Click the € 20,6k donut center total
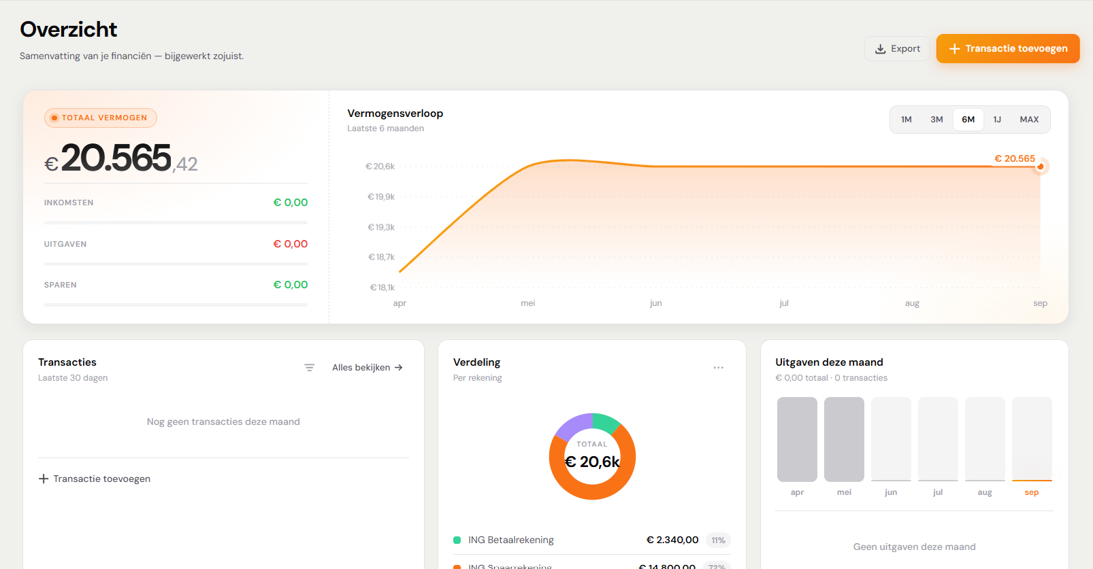 coord(593,462)
